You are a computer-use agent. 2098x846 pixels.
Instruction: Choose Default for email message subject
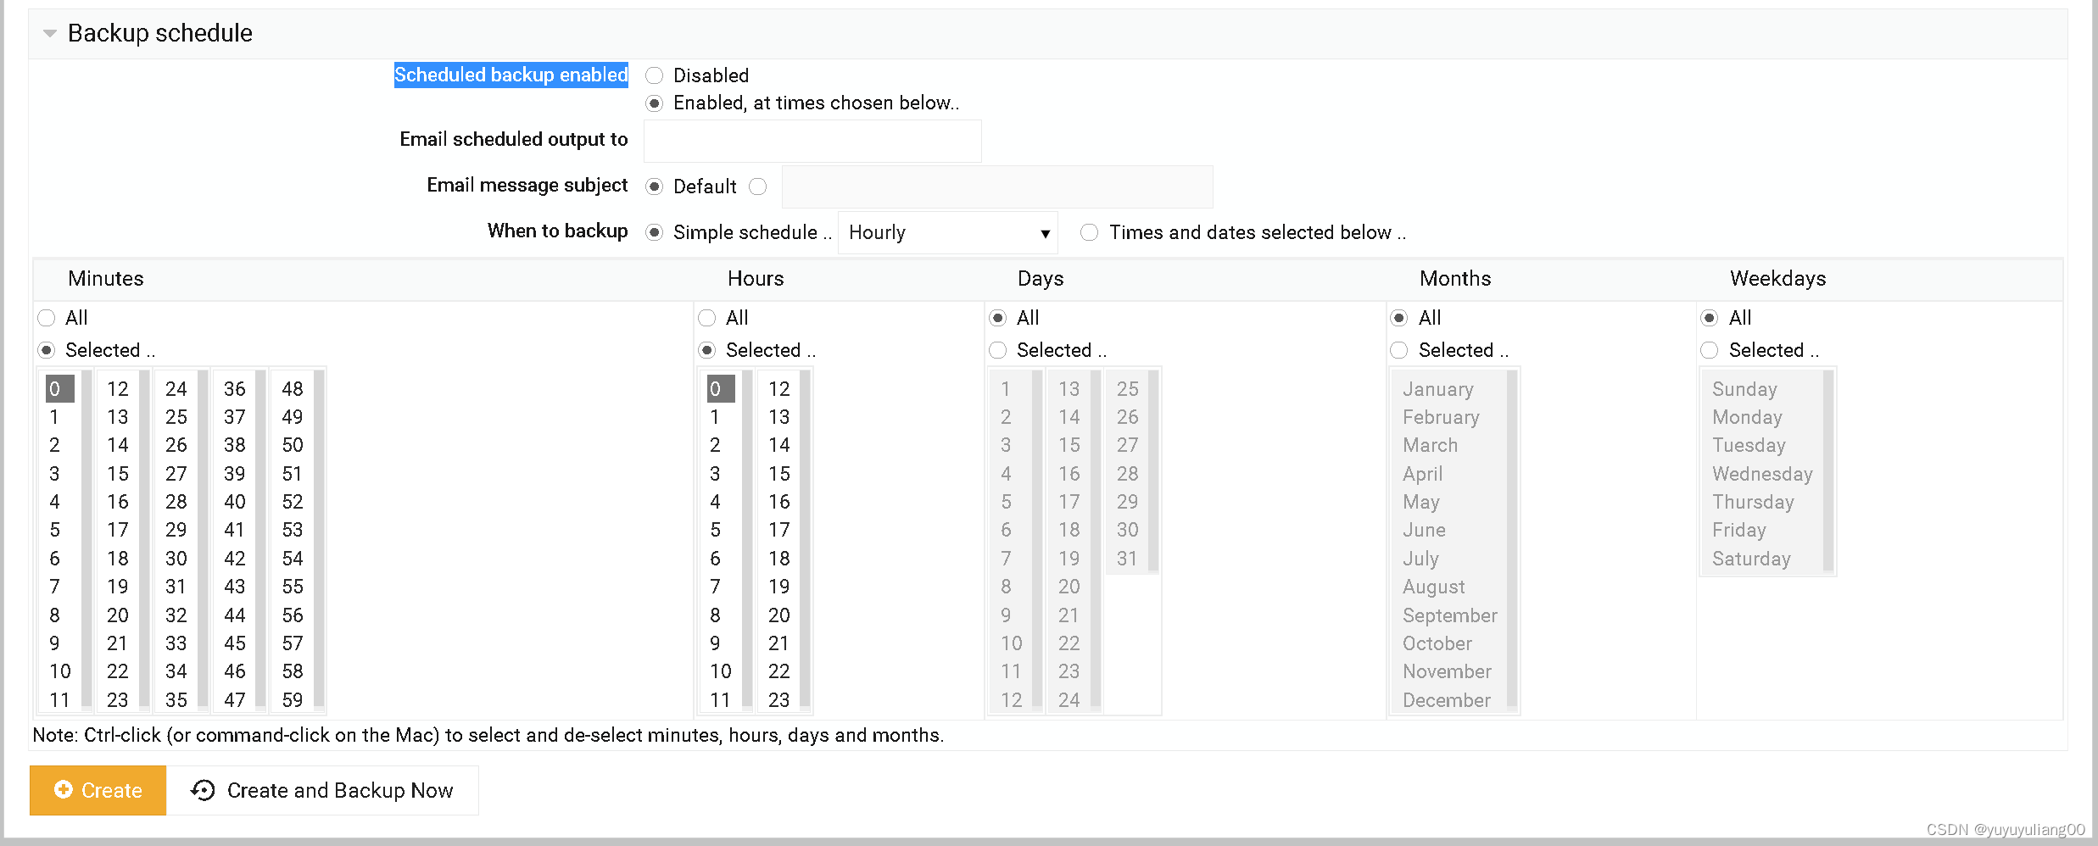[x=654, y=186]
